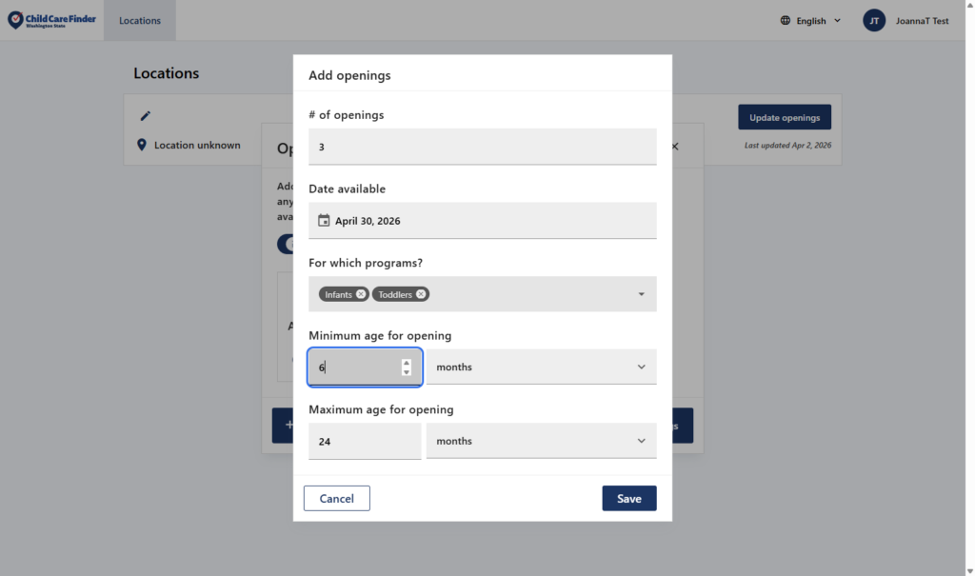This screenshot has width=975, height=576.
Task: Click the globe language icon
Action: pyautogui.click(x=786, y=20)
